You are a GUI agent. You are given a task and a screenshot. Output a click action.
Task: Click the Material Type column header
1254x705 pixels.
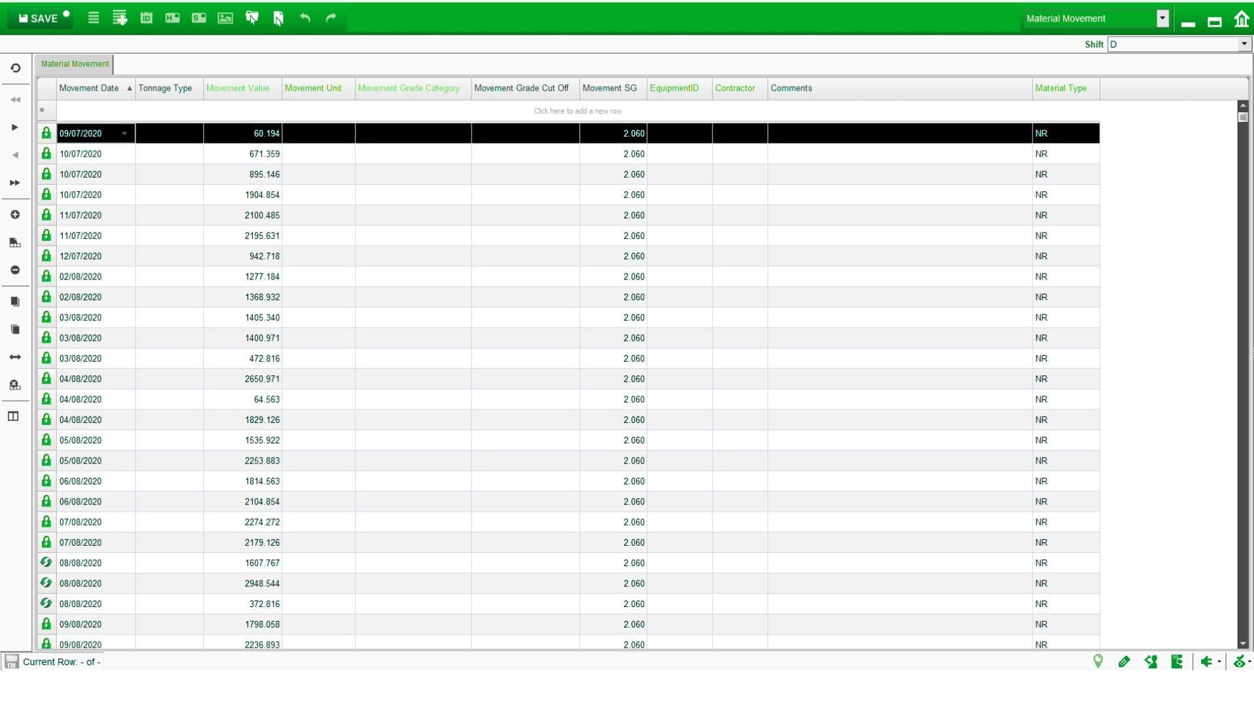click(1066, 88)
